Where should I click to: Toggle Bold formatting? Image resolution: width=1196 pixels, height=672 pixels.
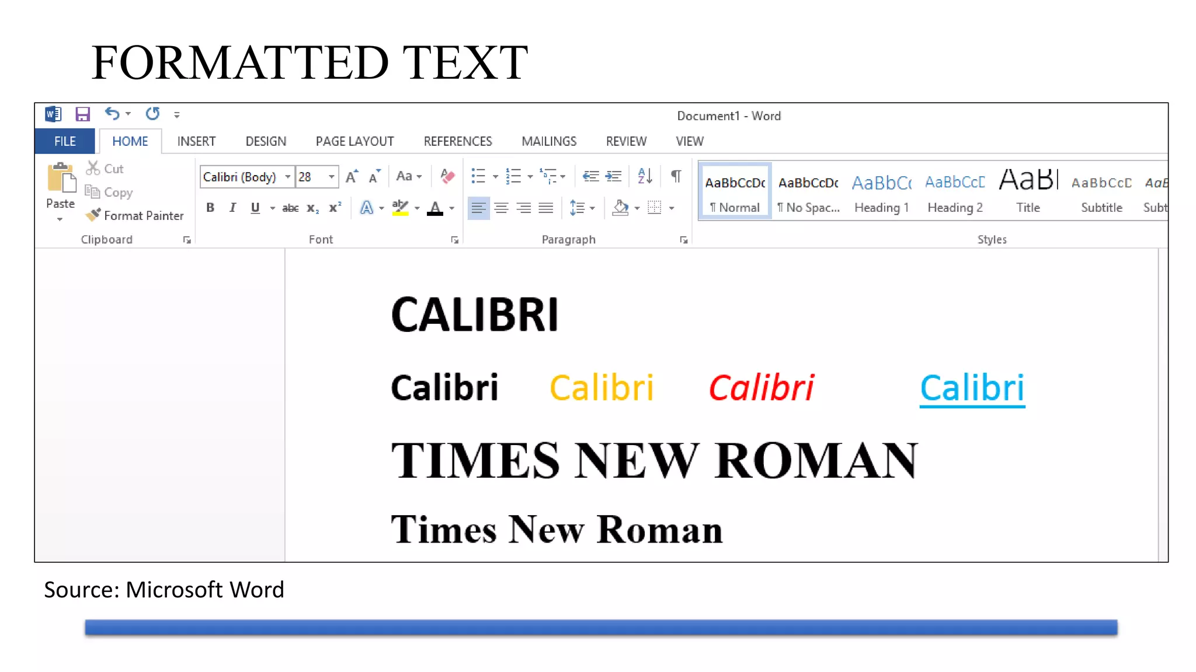coord(210,208)
